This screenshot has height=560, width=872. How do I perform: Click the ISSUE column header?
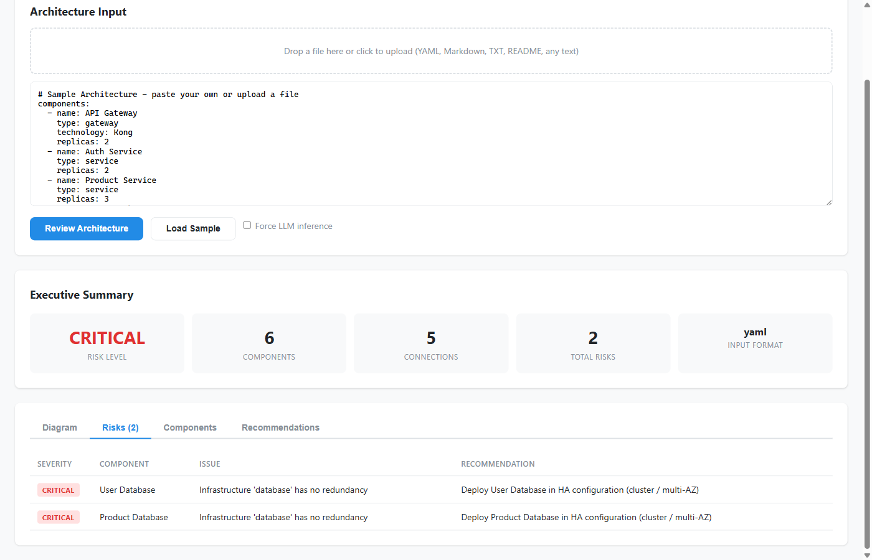pyautogui.click(x=210, y=464)
